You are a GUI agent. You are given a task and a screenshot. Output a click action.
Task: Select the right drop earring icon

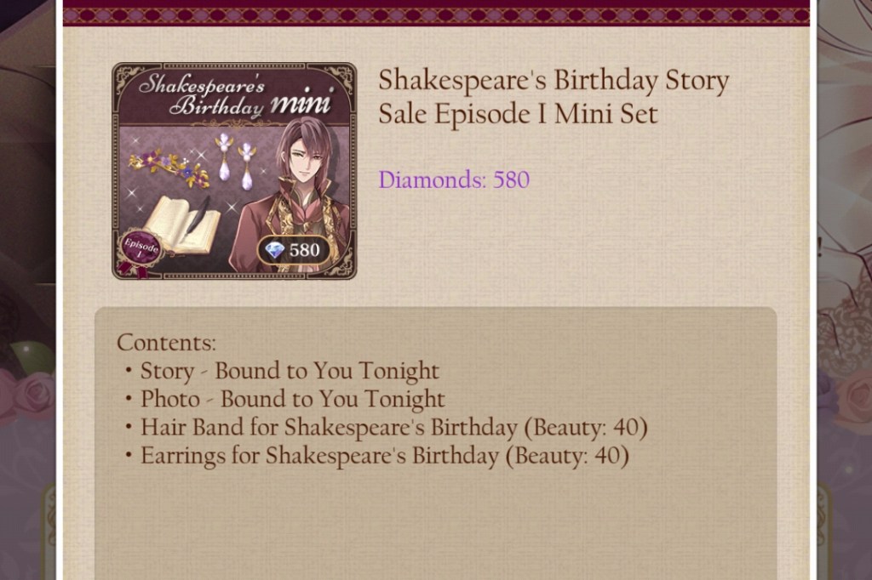pyautogui.click(x=247, y=165)
